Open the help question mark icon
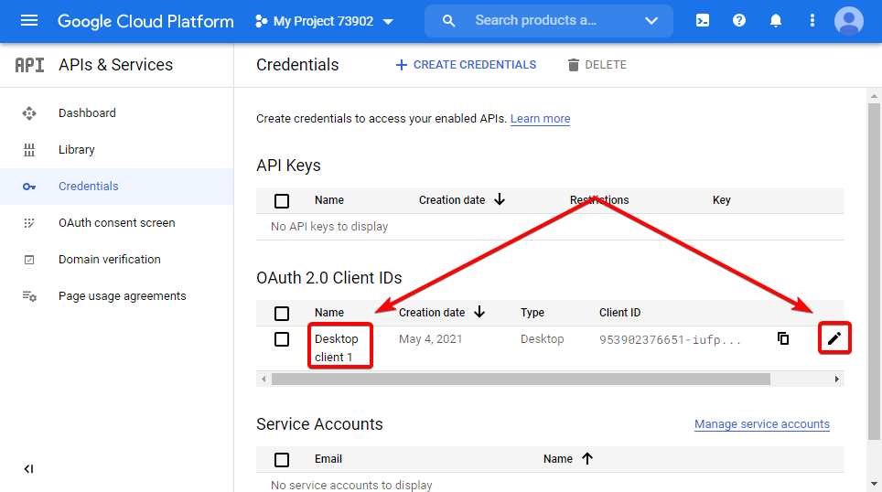Image resolution: width=882 pixels, height=492 pixels. 739,21
